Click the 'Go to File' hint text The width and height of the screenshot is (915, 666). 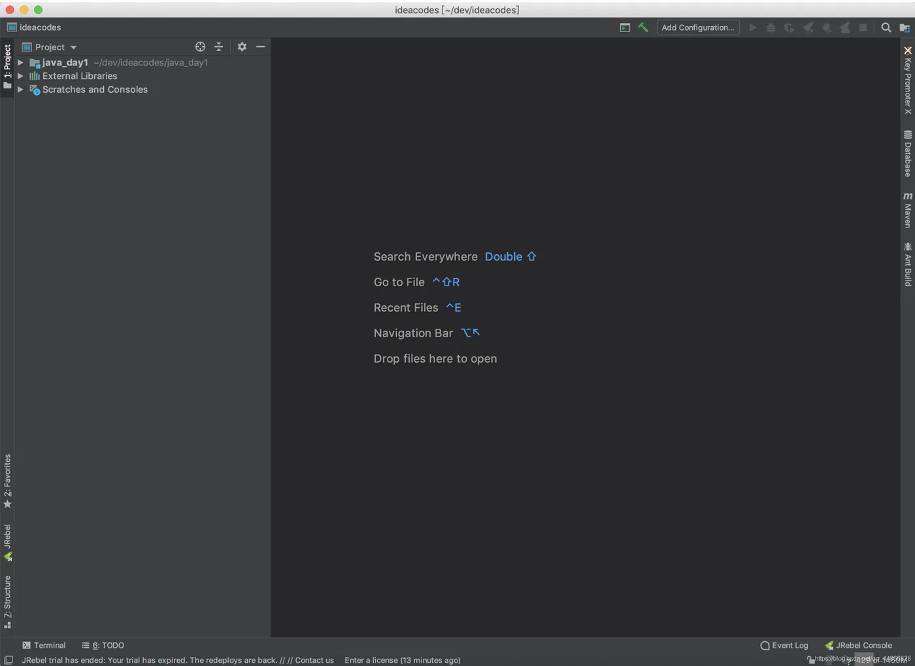pos(399,282)
